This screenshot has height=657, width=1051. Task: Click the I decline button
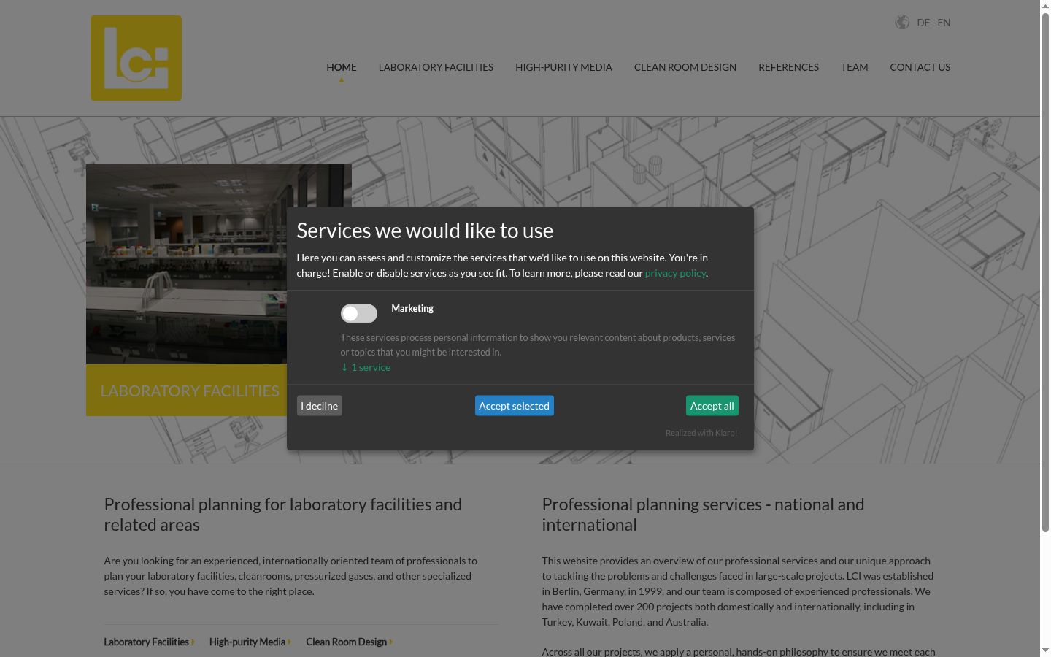coord(320,406)
